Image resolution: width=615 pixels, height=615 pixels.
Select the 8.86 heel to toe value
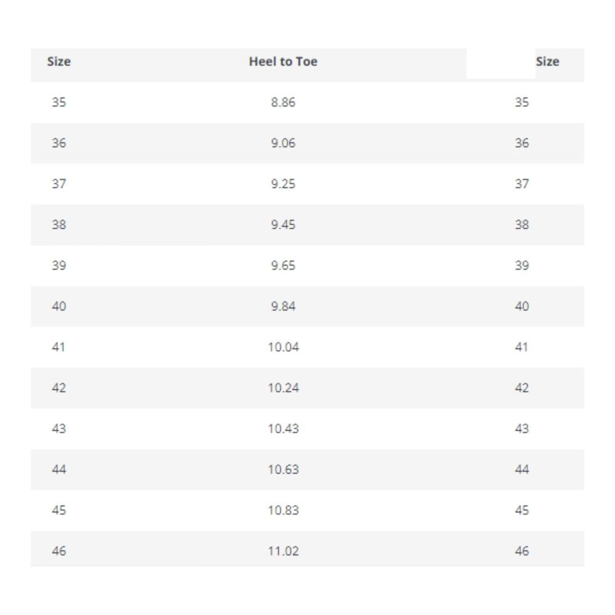pos(283,102)
